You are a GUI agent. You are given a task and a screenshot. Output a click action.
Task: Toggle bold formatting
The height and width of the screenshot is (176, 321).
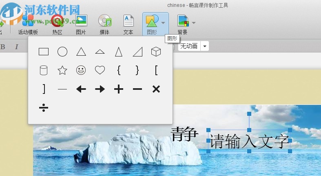[3, 47]
